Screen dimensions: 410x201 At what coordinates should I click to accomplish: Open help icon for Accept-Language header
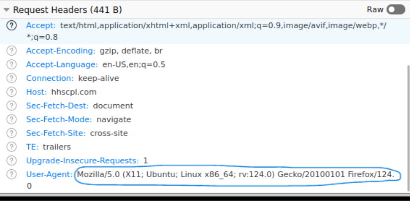(x=11, y=65)
